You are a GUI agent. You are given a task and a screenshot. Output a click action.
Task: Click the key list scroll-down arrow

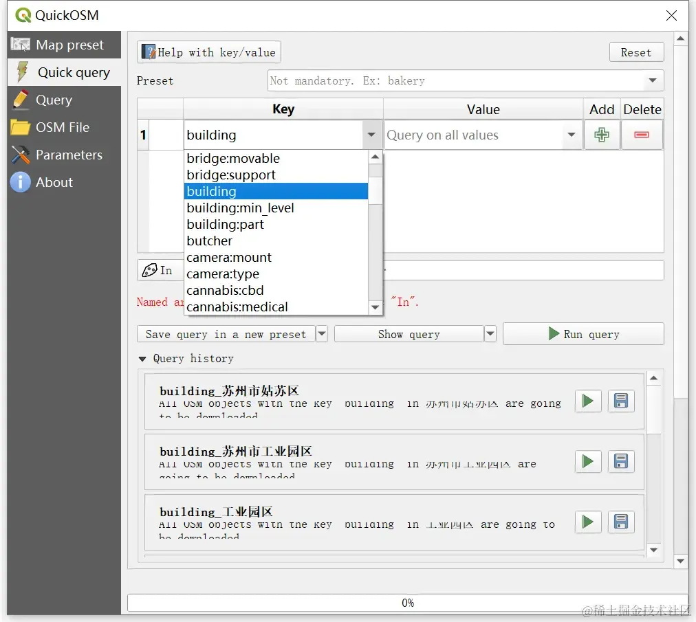click(375, 307)
